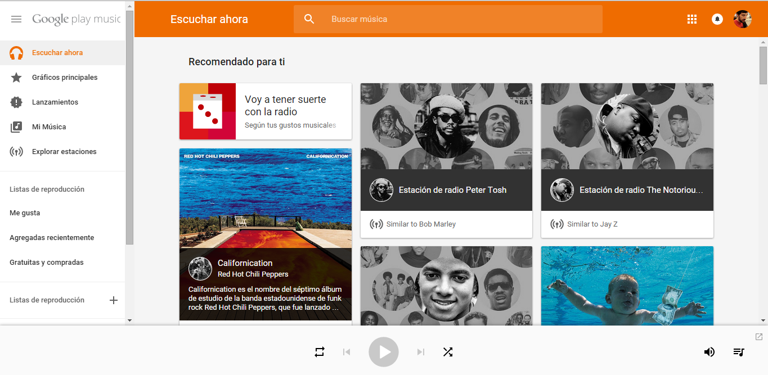Go to Gráficos principales

62,78
